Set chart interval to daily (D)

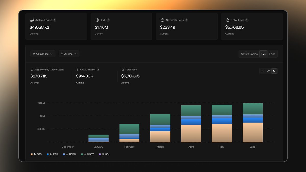tap(262, 71)
